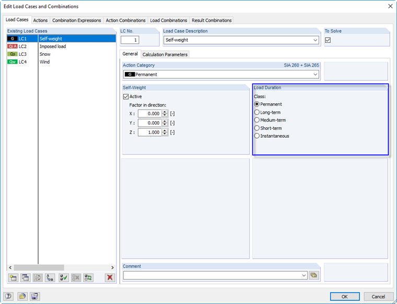397x304 pixels.
Task: Click into the LC No. field
Action: [130, 40]
